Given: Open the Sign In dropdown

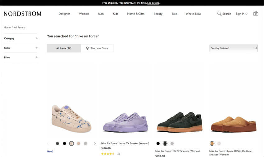Looking at the screenshot, I should 242,14.
